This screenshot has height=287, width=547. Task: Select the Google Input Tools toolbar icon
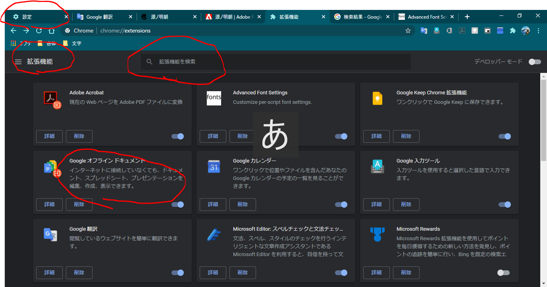437,31
